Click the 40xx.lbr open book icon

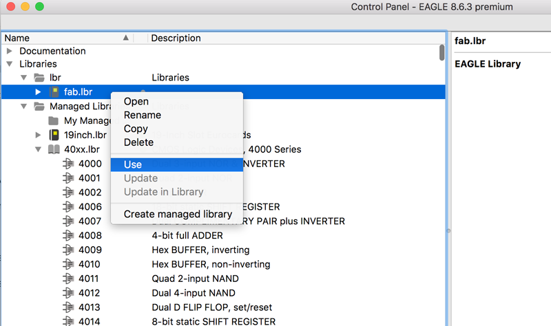coord(54,149)
